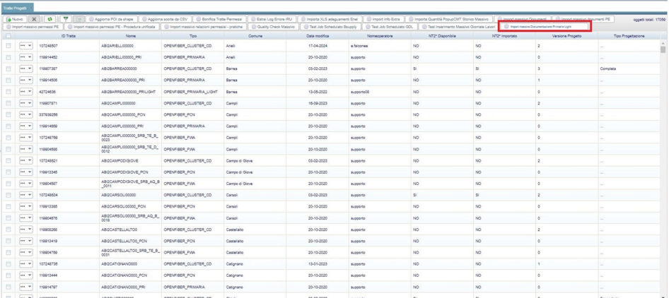Select operator cell e.falconee
Screen dimensions: 669x298
click(x=380, y=45)
